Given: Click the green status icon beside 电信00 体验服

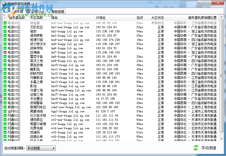Looking at the screenshot, I should coord(5,23).
